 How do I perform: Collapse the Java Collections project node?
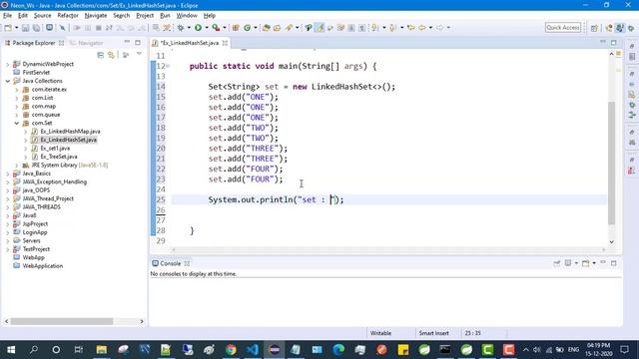(x=8, y=81)
